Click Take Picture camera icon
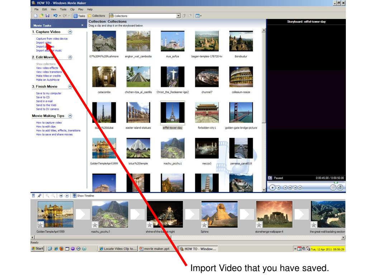This screenshot has height=275, width=367. pyautogui.click(x=340, y=188)
